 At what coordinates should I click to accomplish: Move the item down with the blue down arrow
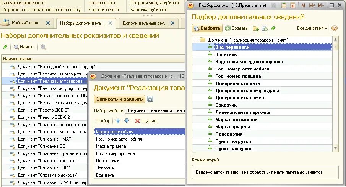click(x=127, y=121)
